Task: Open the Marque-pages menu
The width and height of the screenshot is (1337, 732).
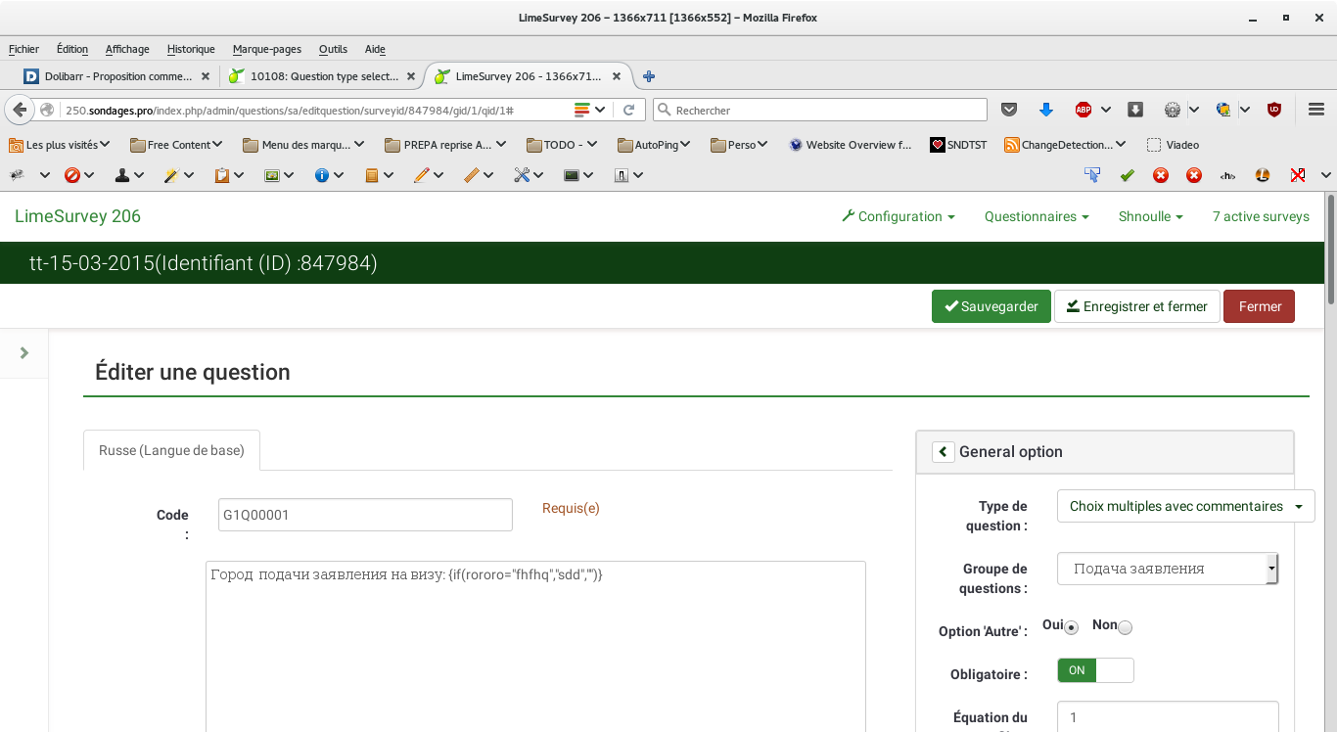Action: [x=266, y=49]
